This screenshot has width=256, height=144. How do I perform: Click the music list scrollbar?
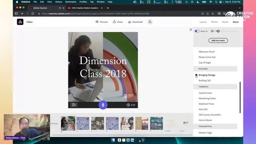(240, 97)
